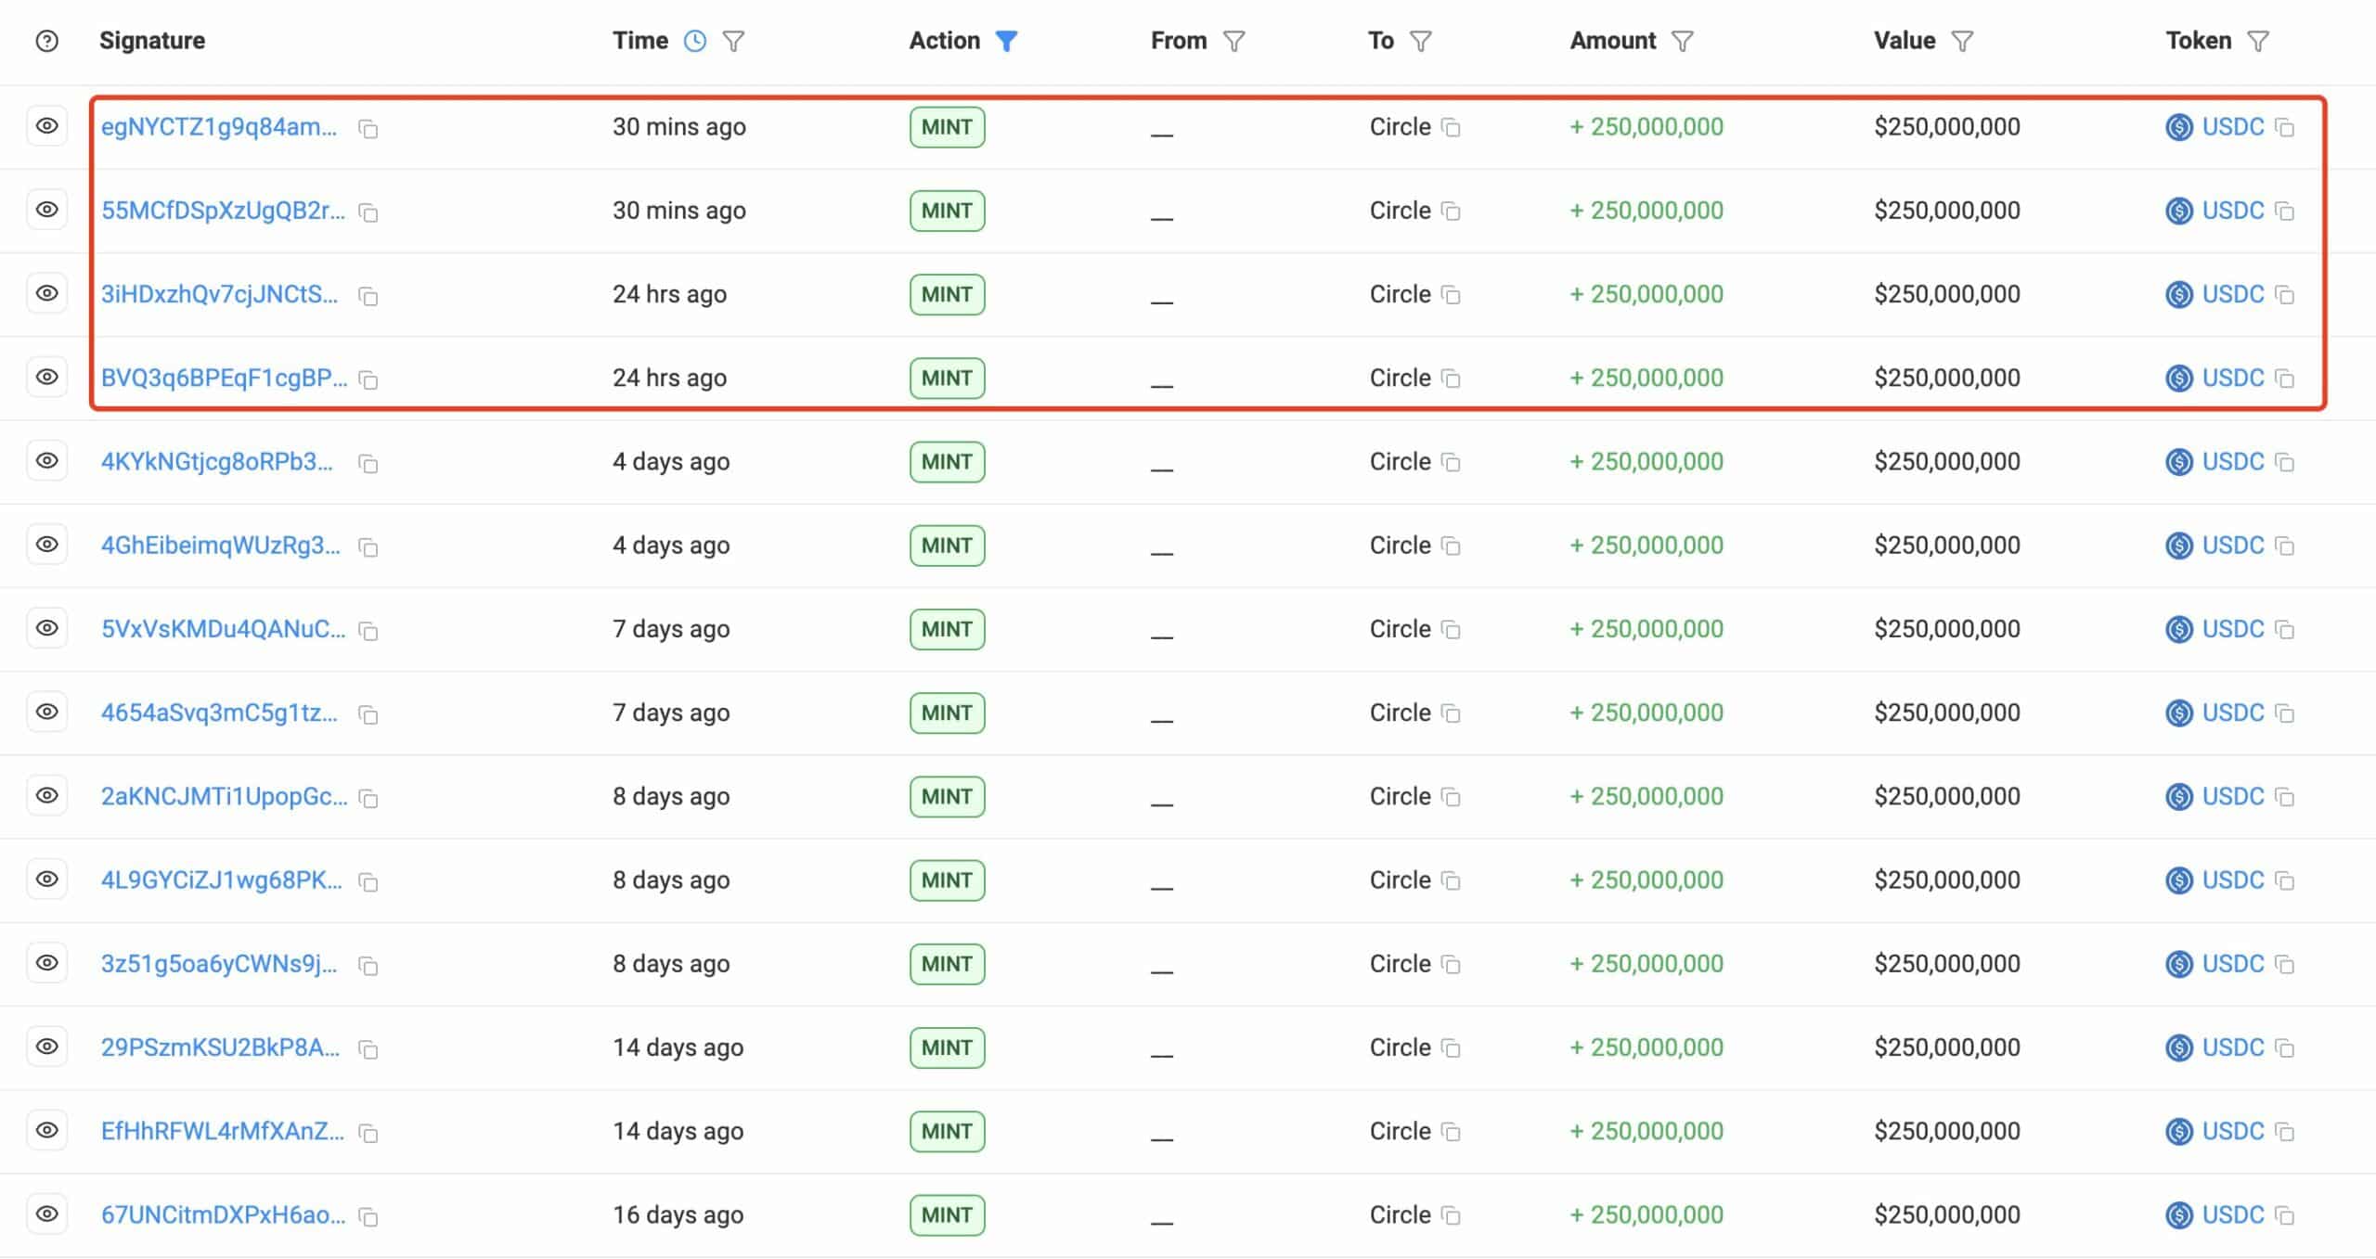Open the Action column filter
This screenshot has width=2376, height=1259.
coord(1006,41)
